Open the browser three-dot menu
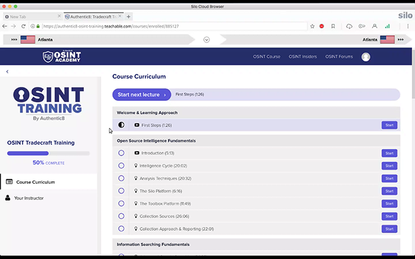The height and width of the screenshot is (259, 415). coord(408,26)
